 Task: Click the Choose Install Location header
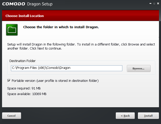pos(24,16)
